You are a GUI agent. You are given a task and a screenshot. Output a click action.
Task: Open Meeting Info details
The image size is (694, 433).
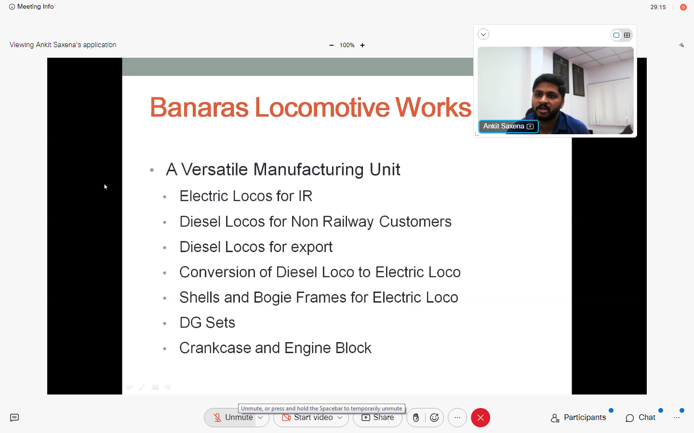pyautogui.click(x=31, y=7)
